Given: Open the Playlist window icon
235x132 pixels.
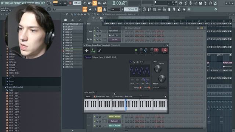Looking at the screenshot, I should coord(144,10).
